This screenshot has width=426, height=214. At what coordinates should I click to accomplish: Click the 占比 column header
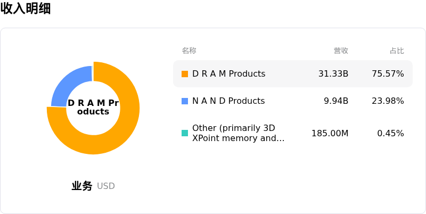click(397, 51)
